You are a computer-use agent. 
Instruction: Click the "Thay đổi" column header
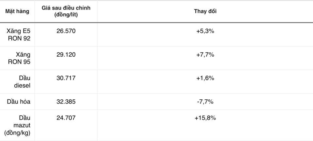(x=205, y=11)
